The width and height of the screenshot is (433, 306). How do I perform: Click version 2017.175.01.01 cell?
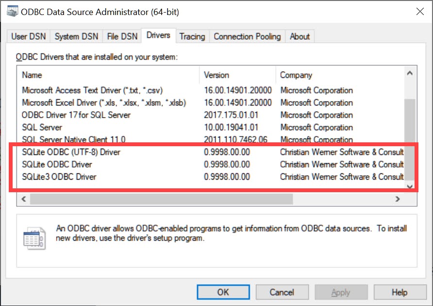231,115
